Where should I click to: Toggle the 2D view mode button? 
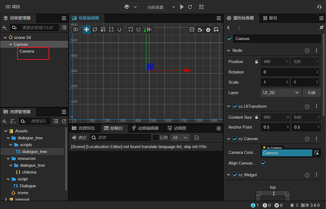point(76,29)
